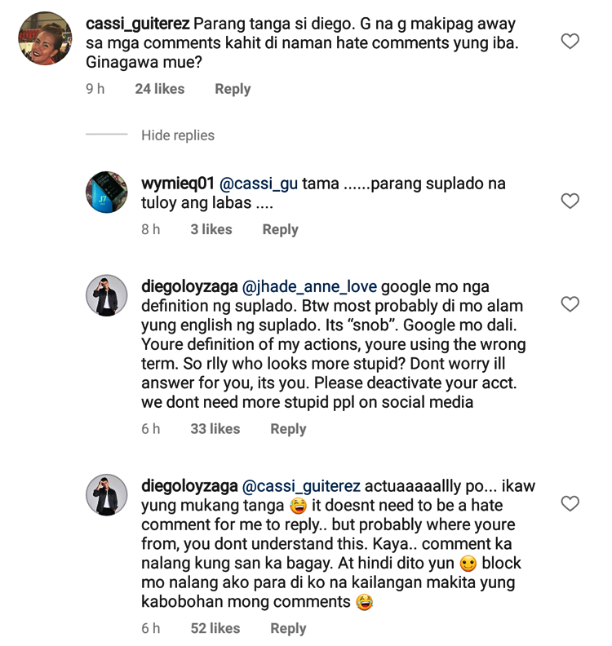
Task: Open diegoloyzaga's avatar on the suplado reply
Action: point(107,295)
